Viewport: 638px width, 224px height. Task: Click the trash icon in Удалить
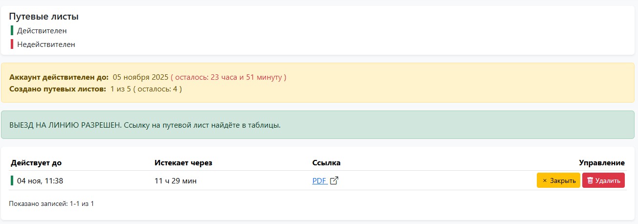[590, 180]
